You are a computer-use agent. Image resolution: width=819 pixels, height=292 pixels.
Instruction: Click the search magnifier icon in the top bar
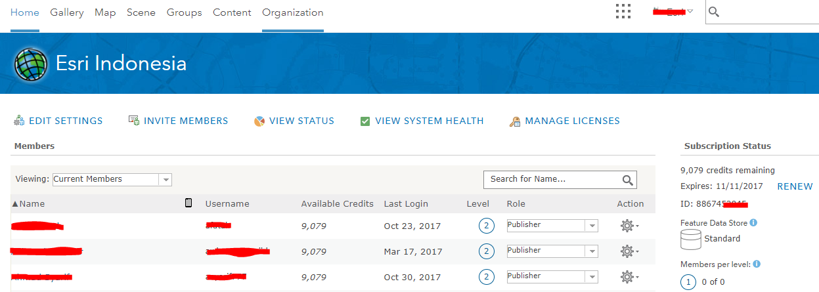click(715, 12)
